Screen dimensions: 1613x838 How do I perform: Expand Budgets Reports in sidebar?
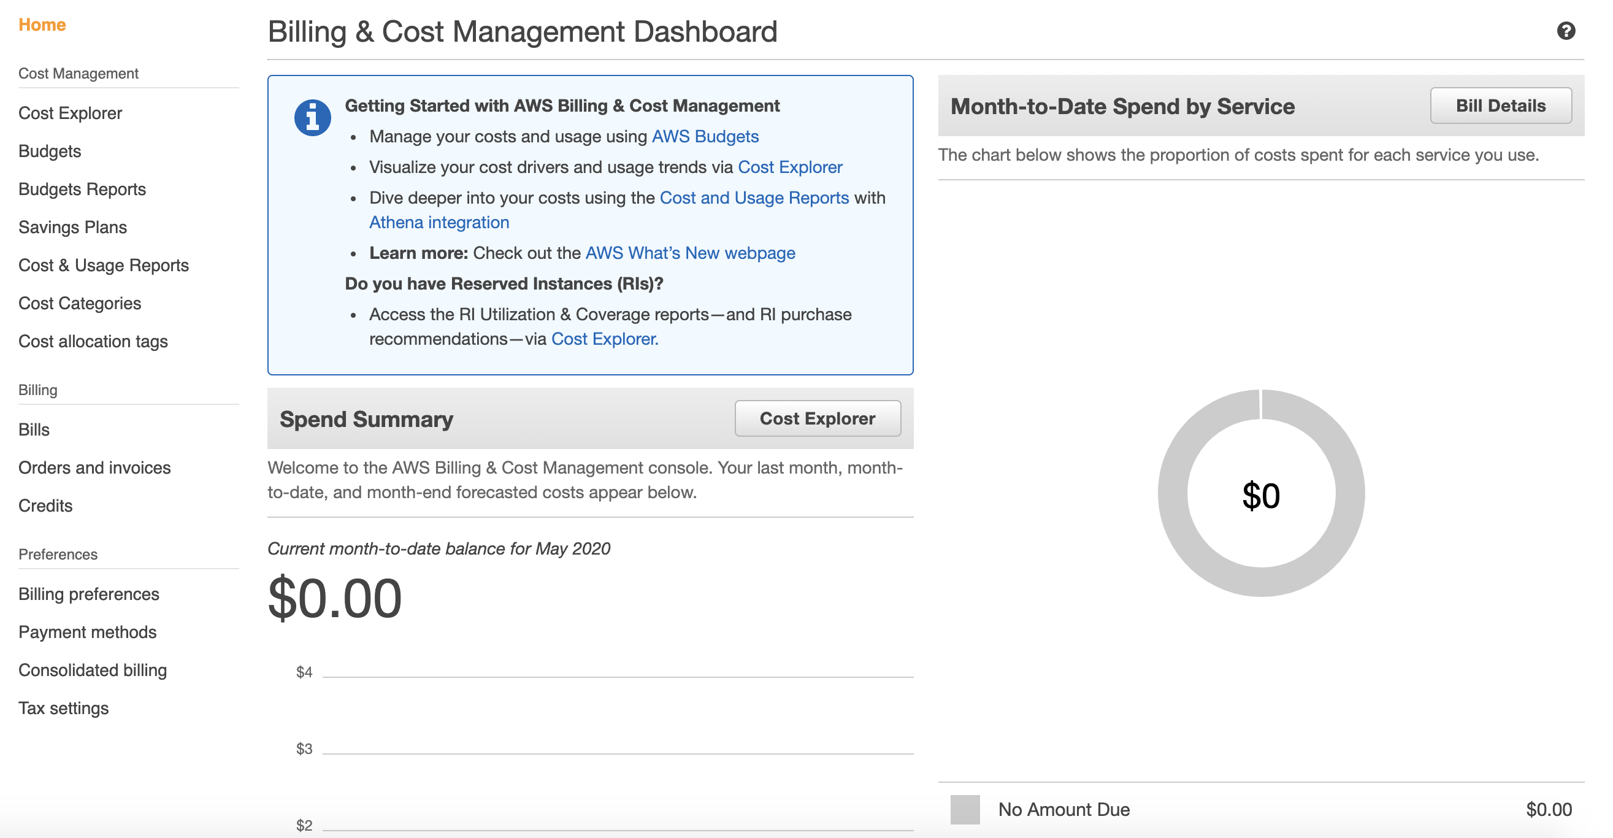pyautogui.click(x=83, y=189)
